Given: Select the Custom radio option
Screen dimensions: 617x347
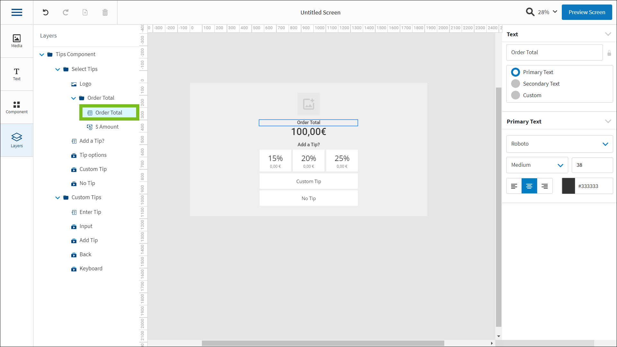Looking at the screenshot, I should [516, 95].
